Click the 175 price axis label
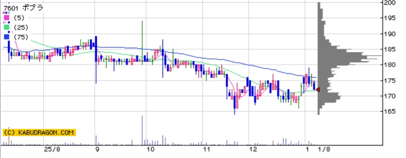Image resolution: width=406 pixels, height=158 pixels. (x=390, y=81)
